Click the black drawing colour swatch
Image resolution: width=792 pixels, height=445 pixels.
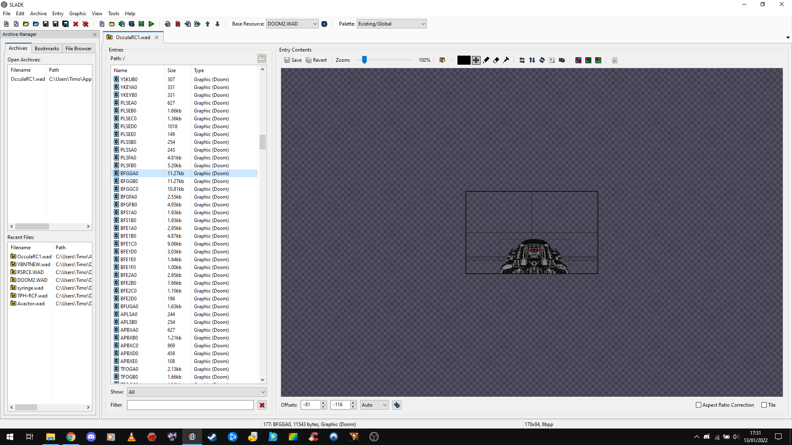pos(464,60)
